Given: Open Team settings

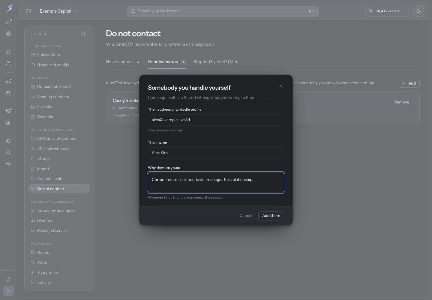Looking at the screenshot, I should [59, 262].
